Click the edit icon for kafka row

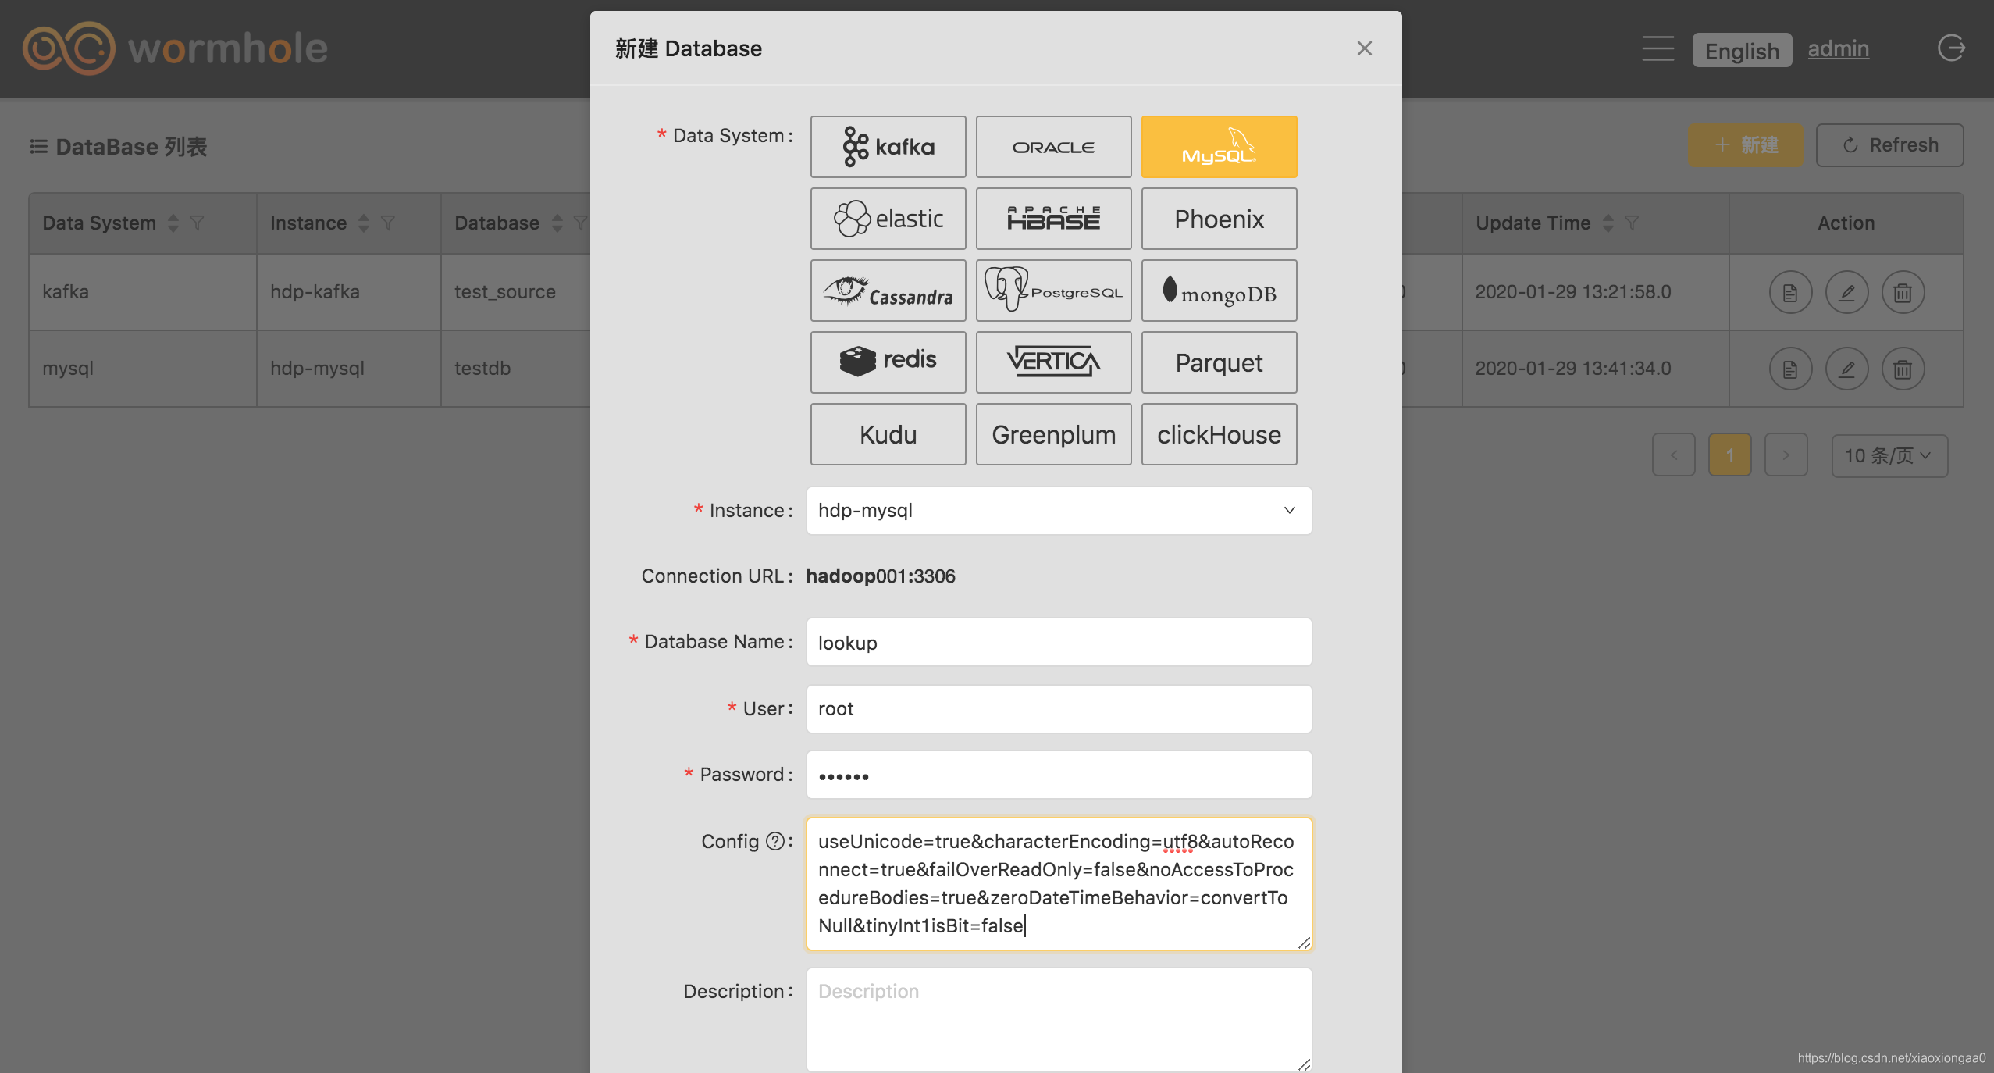coord(1846,293)
